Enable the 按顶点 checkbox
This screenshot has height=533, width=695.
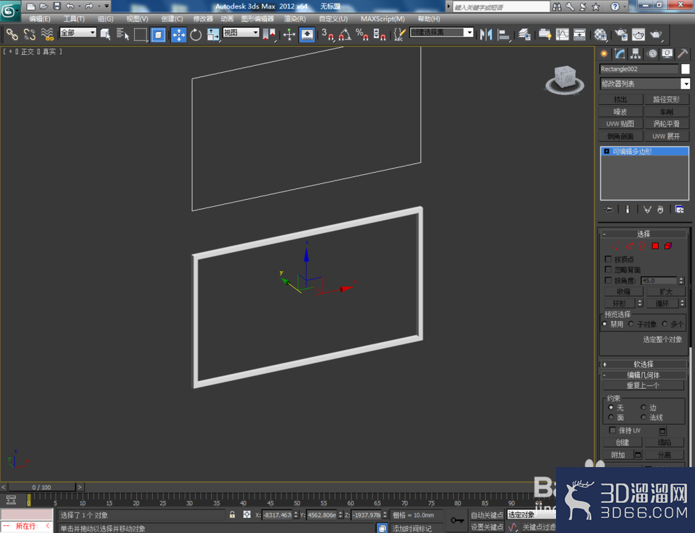coord(608,259)
